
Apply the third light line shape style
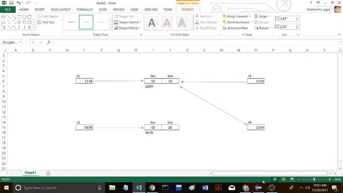pos(101,22)
